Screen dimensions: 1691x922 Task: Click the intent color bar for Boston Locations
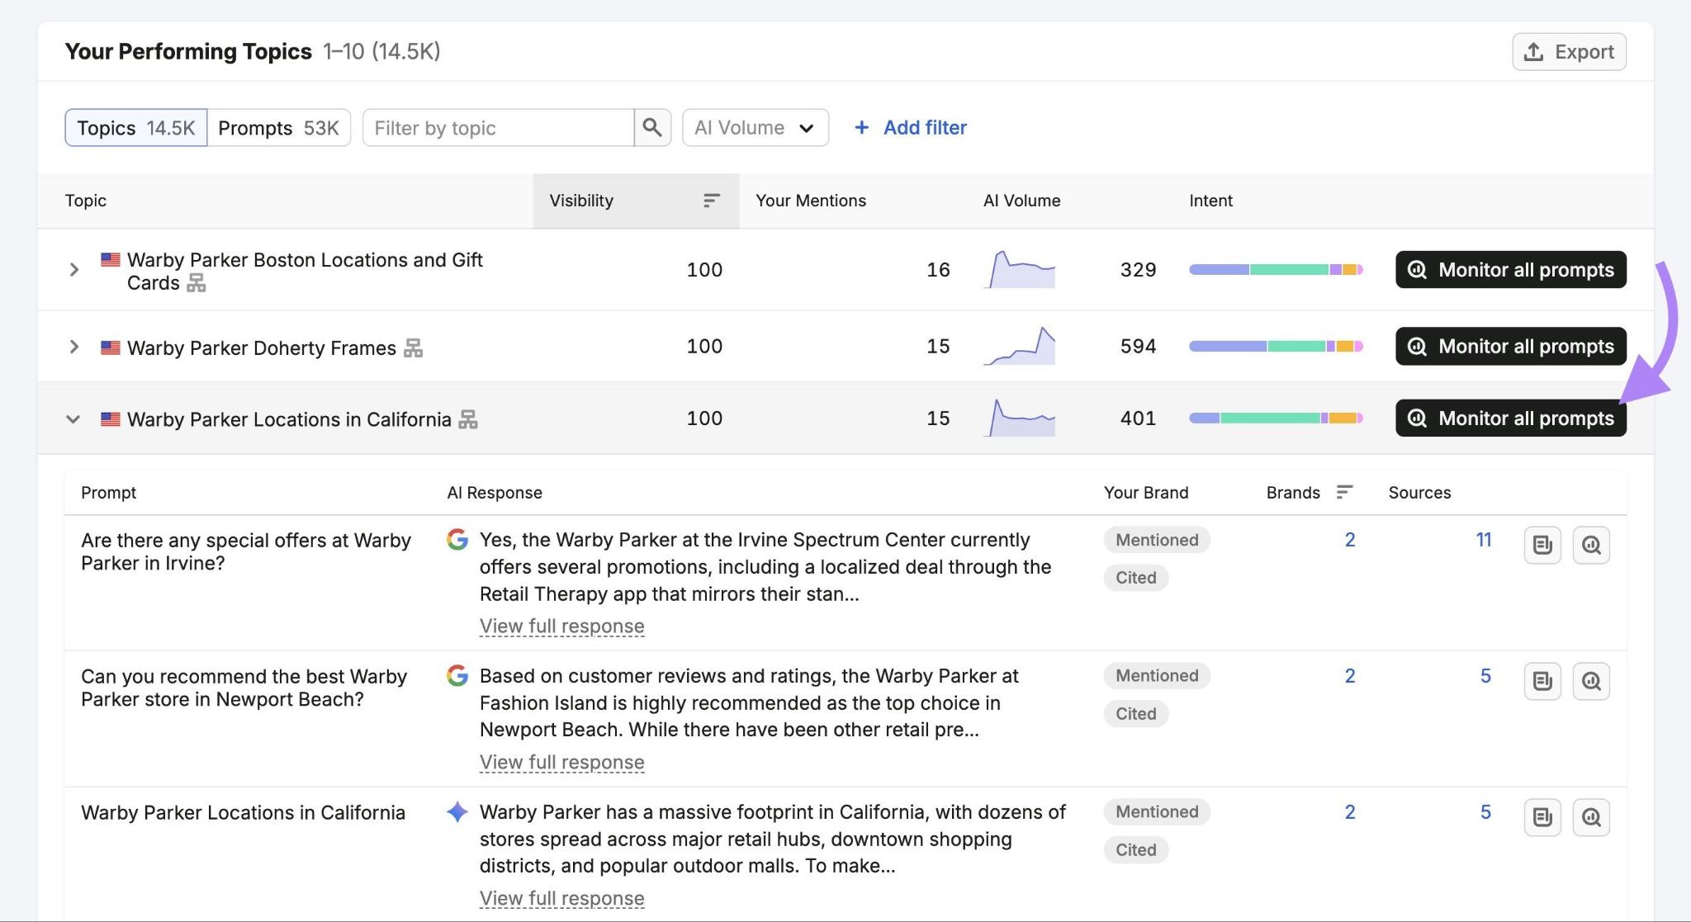click(x=1276, y=270)
